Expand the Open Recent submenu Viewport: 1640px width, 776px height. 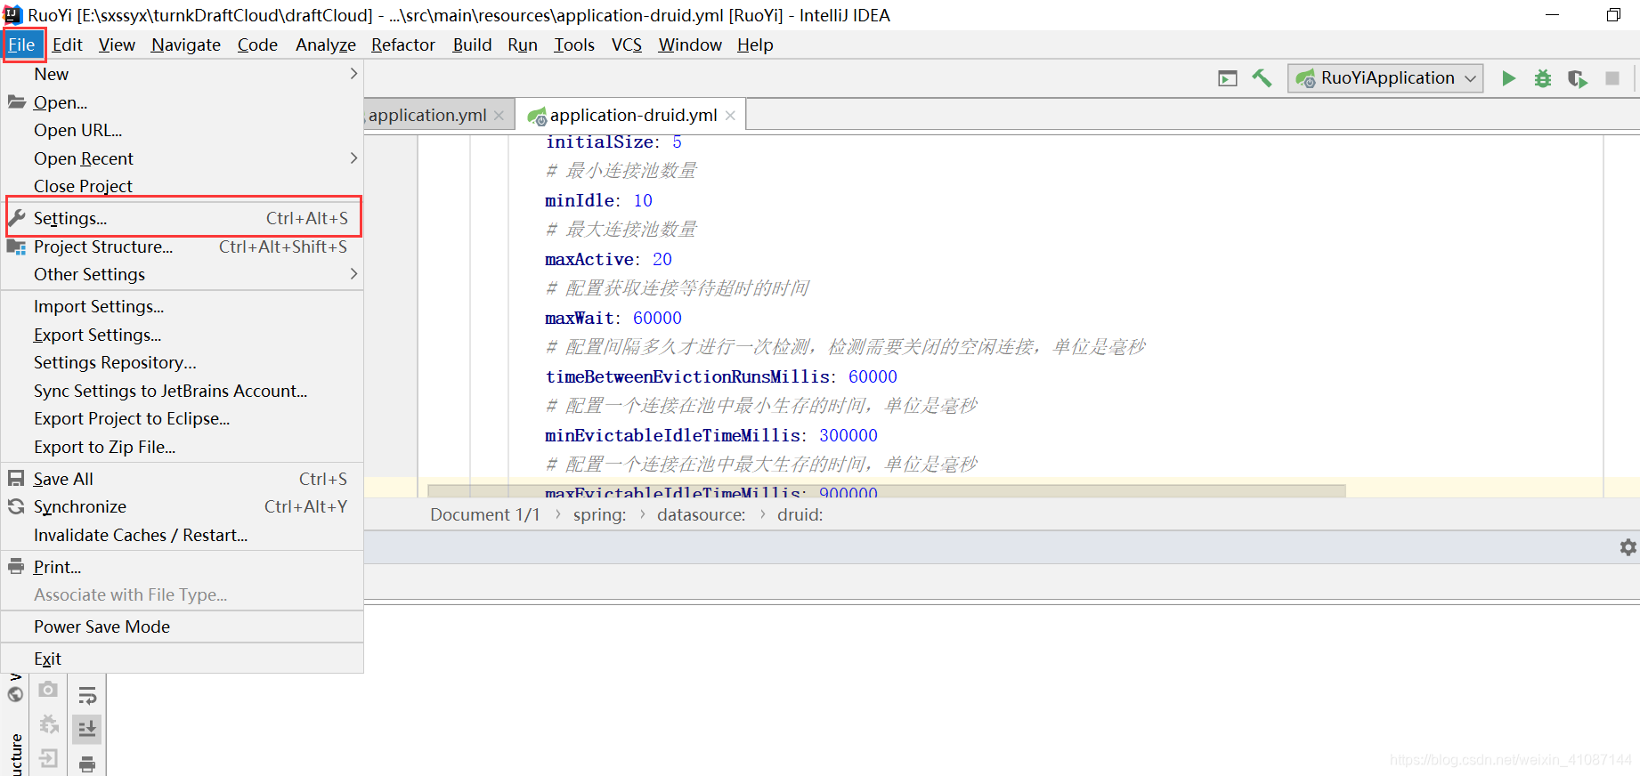point(182,158)
